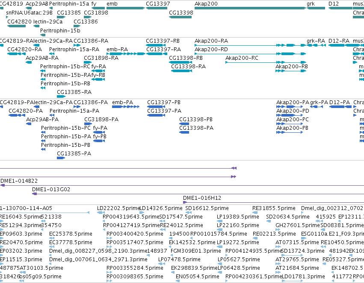The height and width of the screenshot is (283, 364).
Task: Select BAC clone DME1-013G02
Action: coord(51,190)
